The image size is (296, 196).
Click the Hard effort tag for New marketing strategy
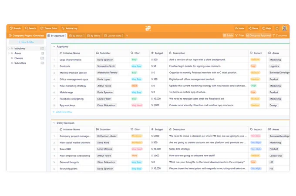point(135,86)
